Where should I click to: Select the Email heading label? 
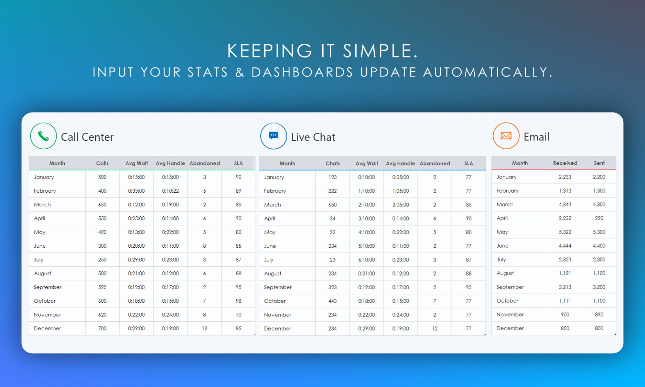536,136
